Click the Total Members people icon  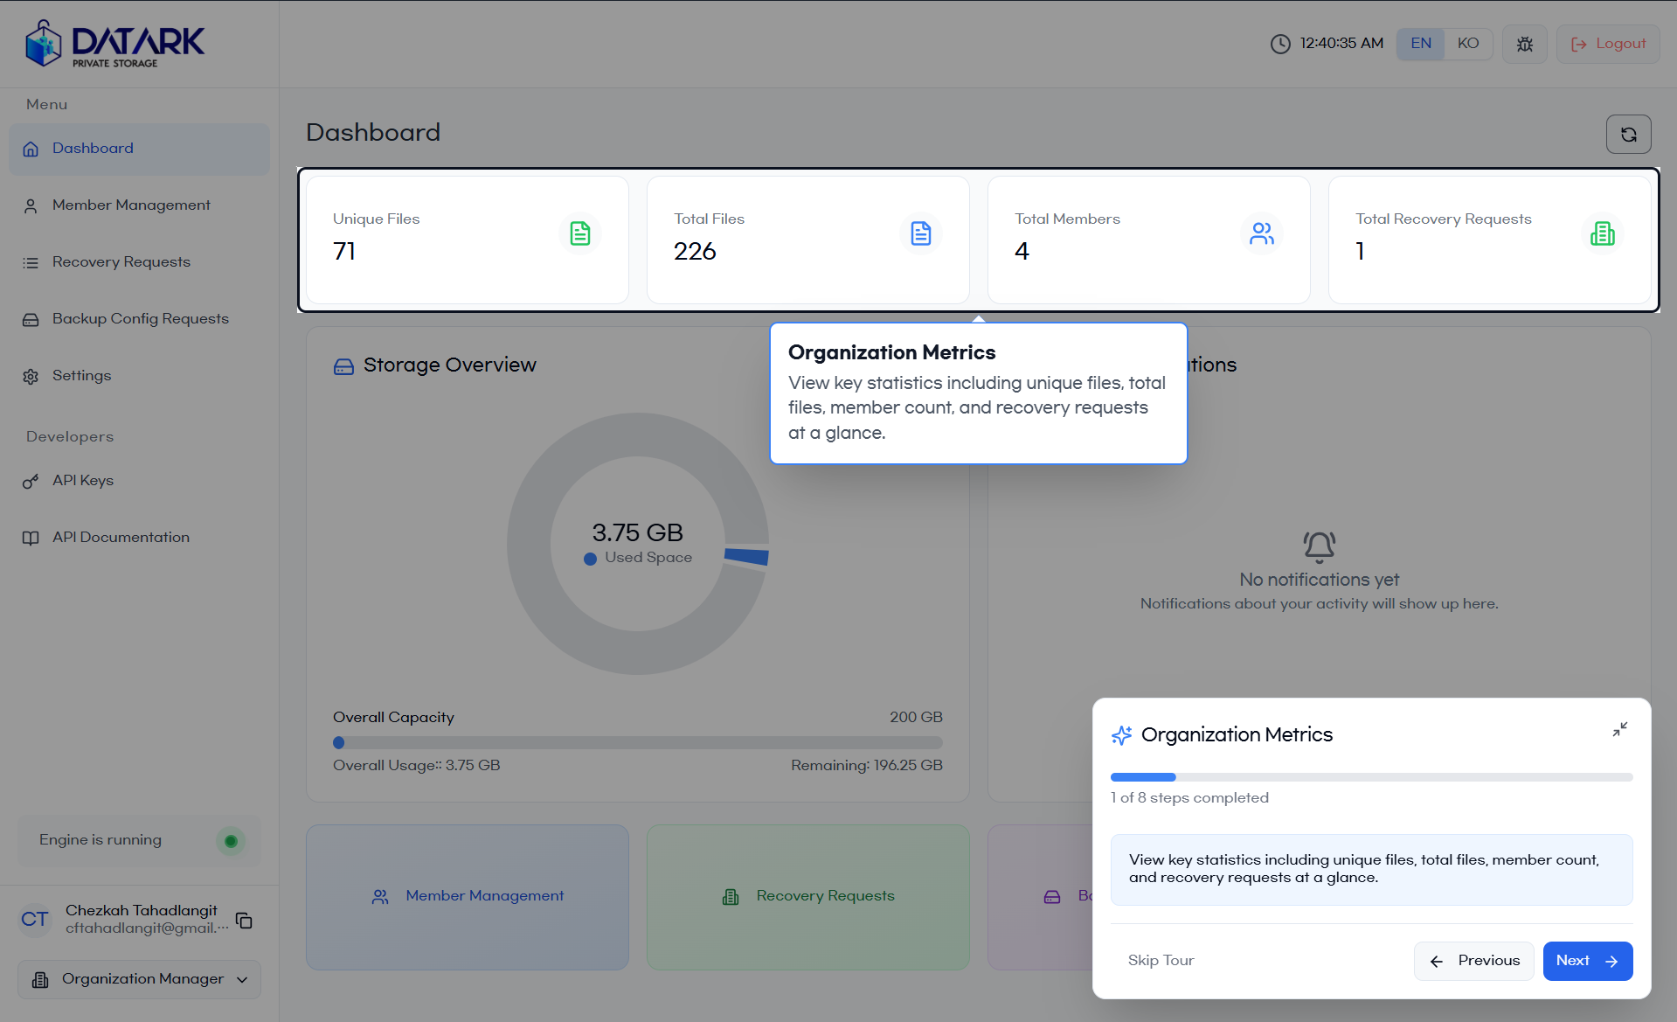1261,233
